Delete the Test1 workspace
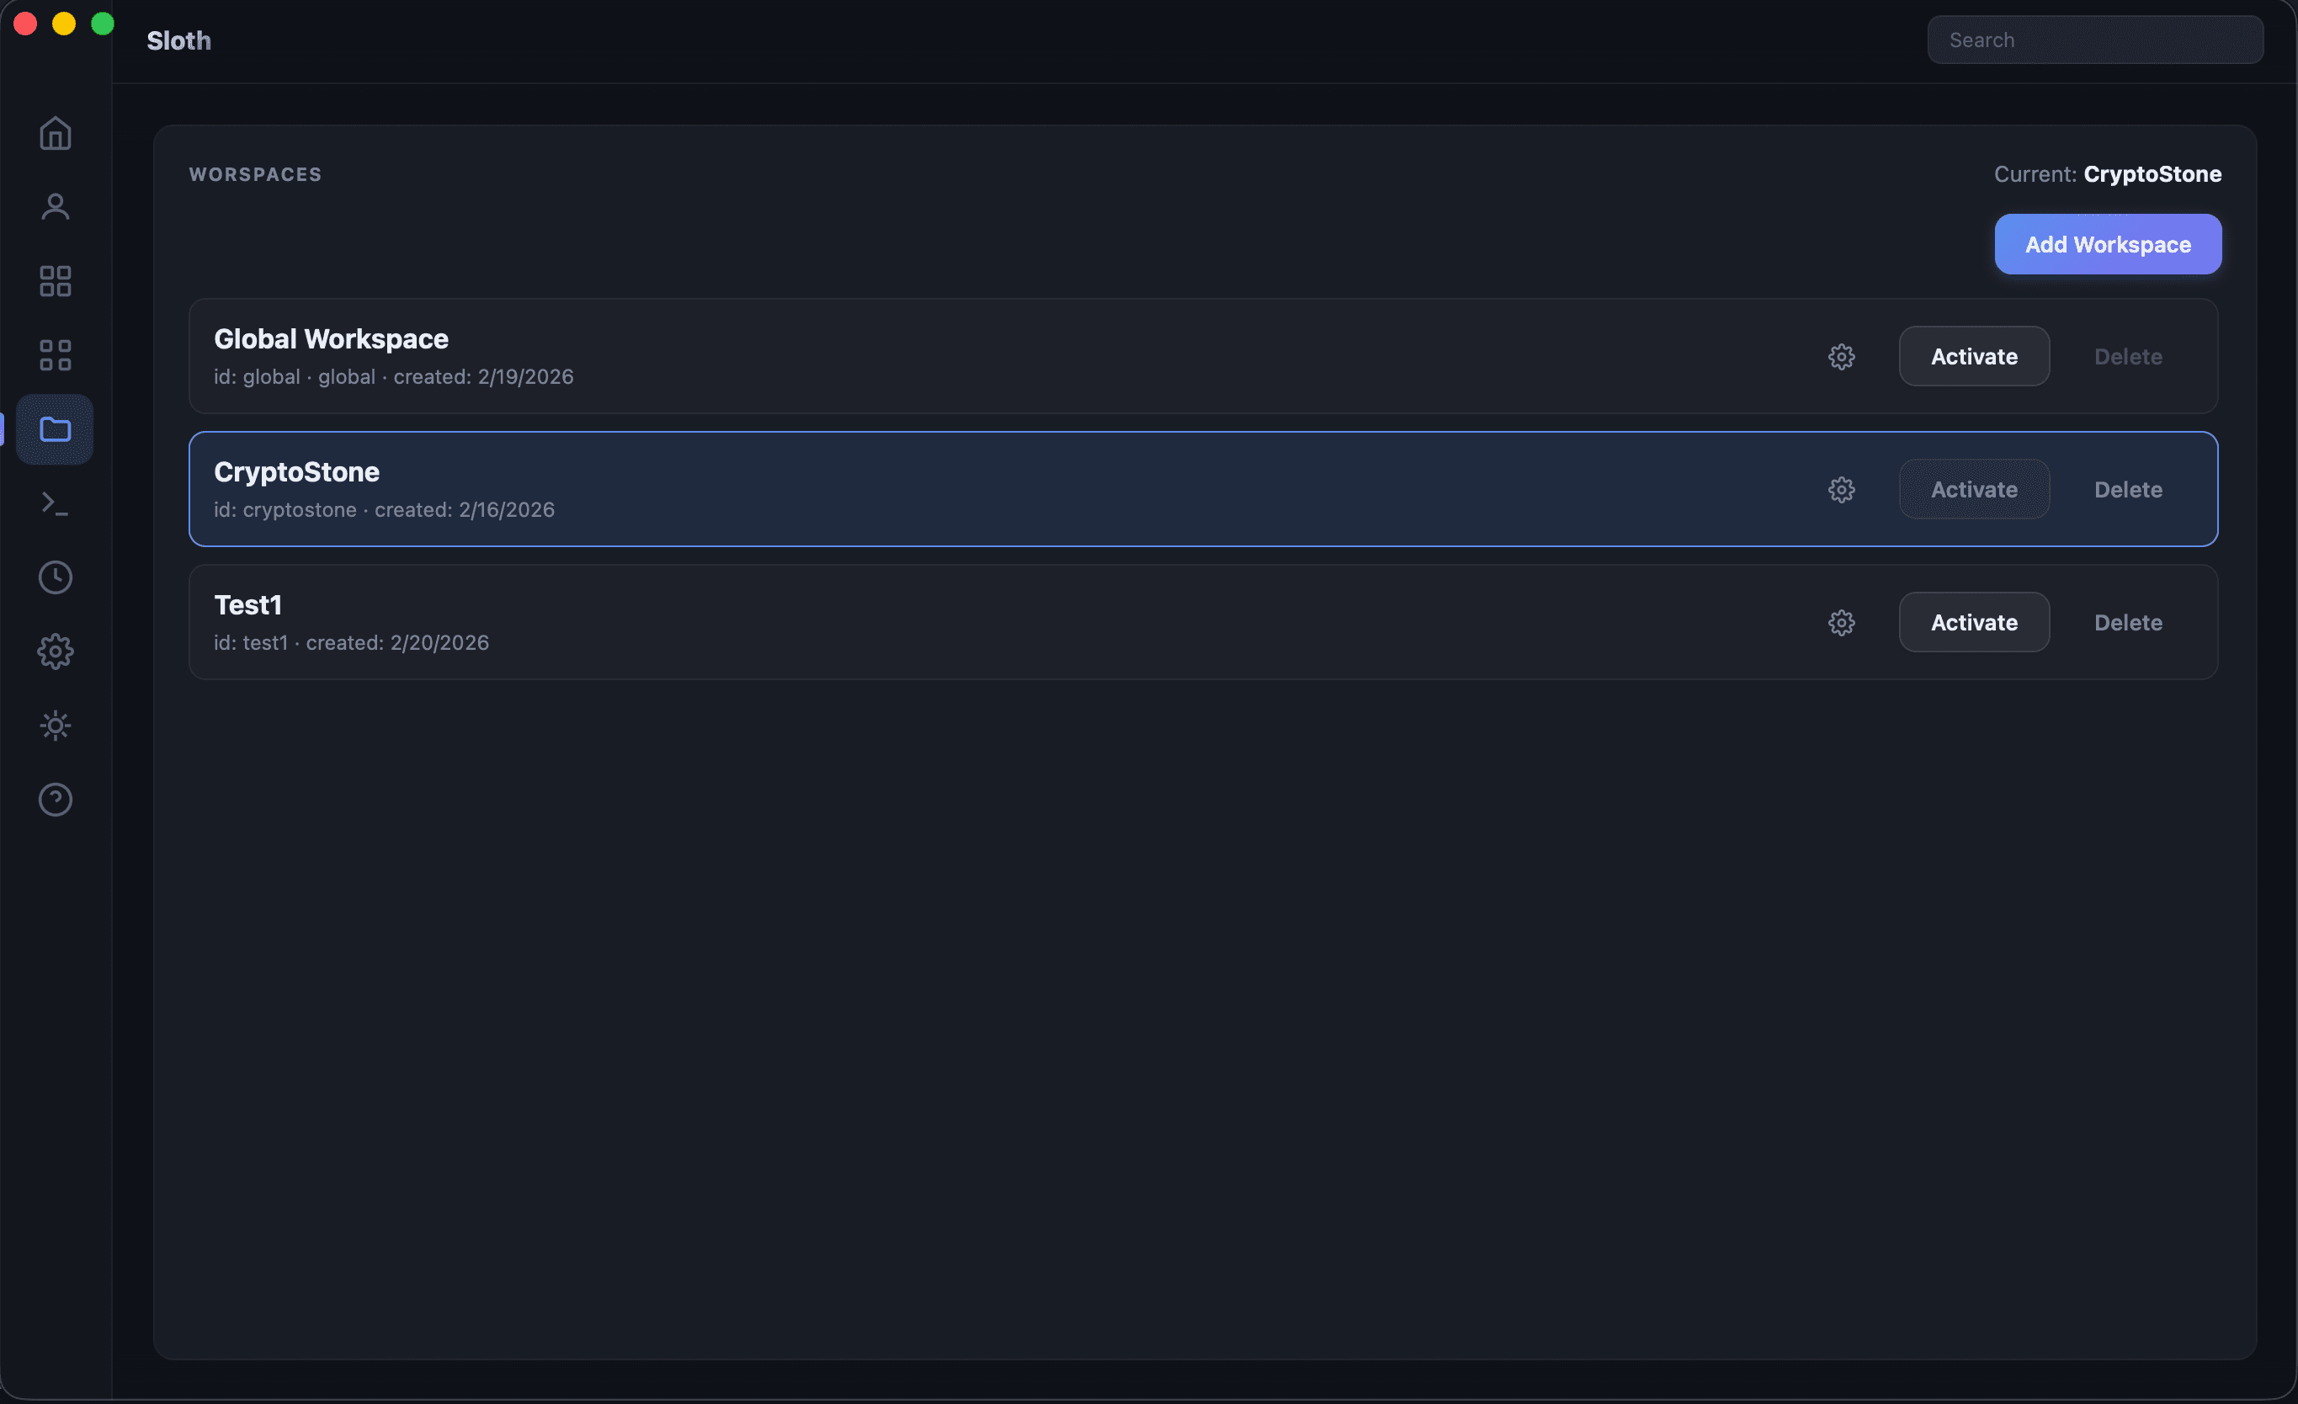The height and width of the screenshot is (1404, 2298). click(x=2128, y=622)
